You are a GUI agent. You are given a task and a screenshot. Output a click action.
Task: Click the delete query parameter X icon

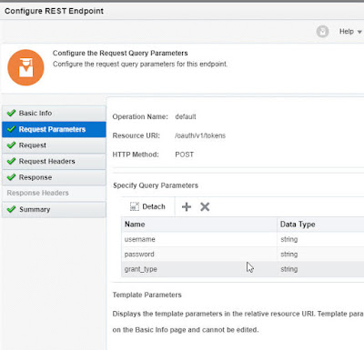click(205, 207)
